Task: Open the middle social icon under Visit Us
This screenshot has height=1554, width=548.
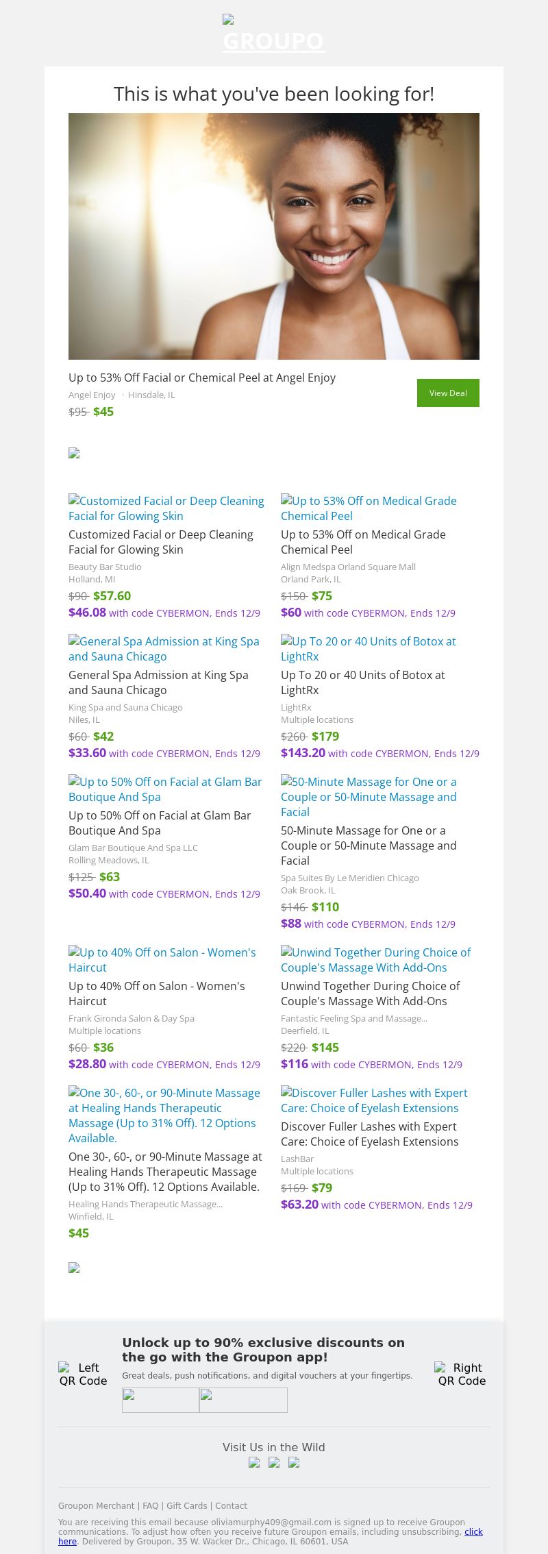Action: pyautogui.click(x=274, y=1462)
